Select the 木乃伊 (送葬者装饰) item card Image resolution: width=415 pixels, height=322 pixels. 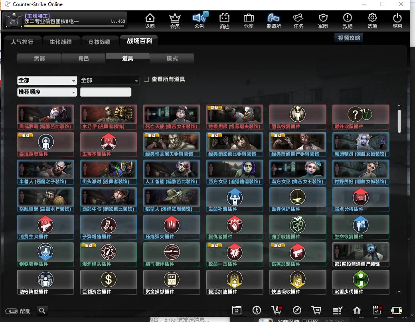(x=109, y=117)
